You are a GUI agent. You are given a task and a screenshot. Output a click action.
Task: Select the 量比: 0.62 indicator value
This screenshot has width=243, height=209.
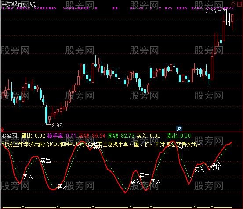[33, 136]
